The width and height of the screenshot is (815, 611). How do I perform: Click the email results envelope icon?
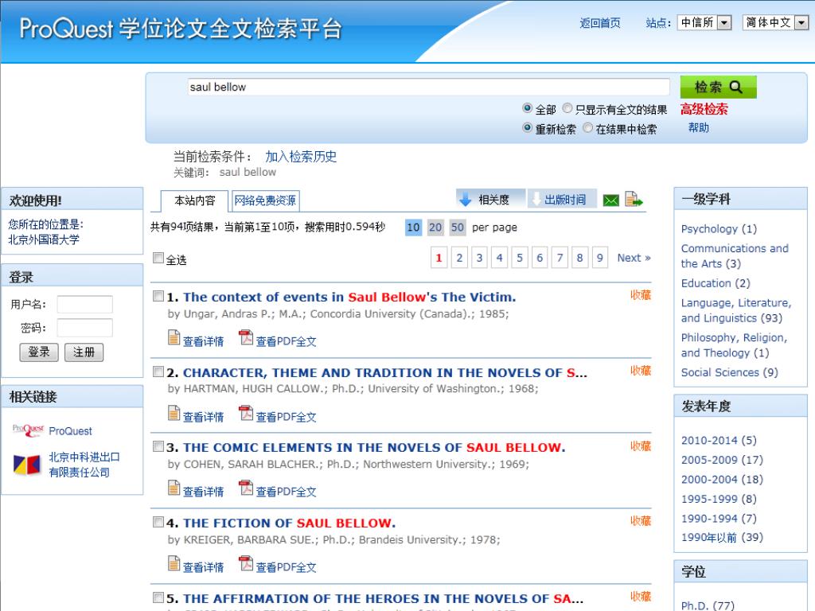(610, 200)
